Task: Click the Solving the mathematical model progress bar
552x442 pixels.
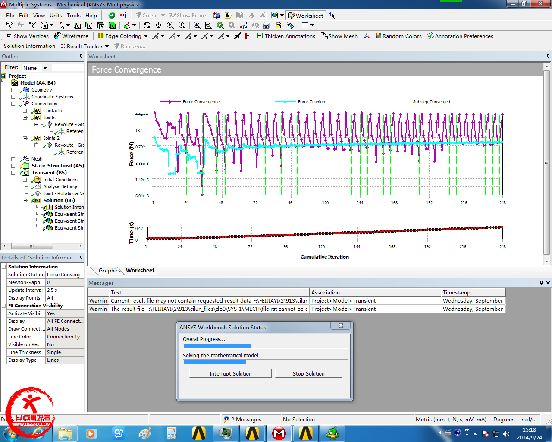Action: [x=266, y=362]
